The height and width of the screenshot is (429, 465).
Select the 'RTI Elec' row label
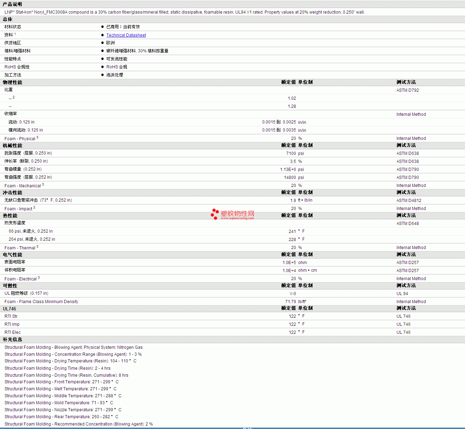click(13, 332)
